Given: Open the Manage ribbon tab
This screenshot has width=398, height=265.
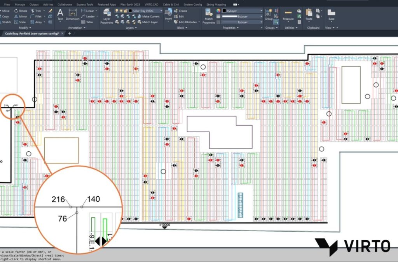Looking at the screenshot, I should 19,4.
